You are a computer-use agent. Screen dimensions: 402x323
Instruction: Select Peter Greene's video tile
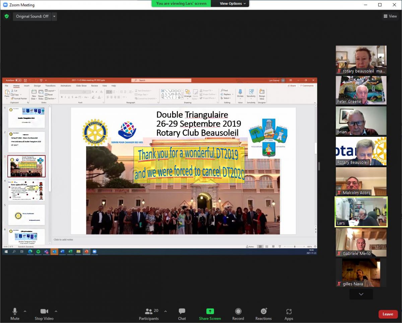361,90
